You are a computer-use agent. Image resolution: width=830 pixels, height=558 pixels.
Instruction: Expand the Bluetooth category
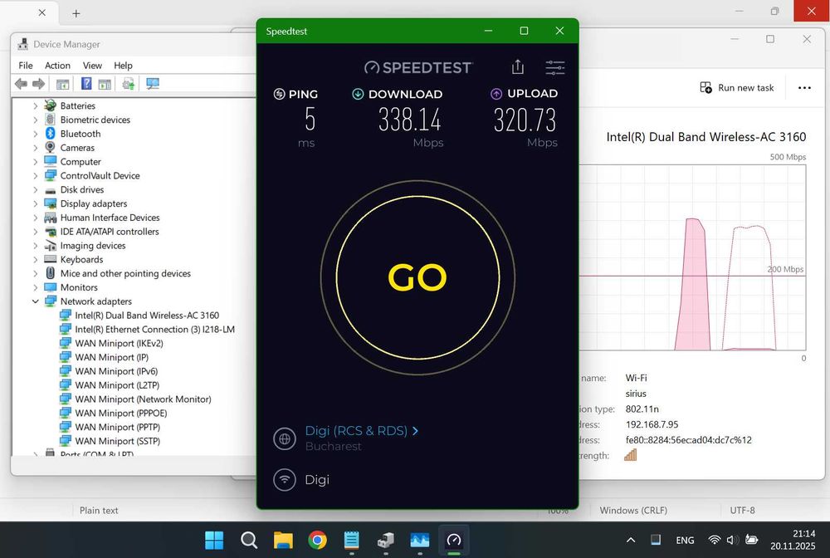(36, 134)
